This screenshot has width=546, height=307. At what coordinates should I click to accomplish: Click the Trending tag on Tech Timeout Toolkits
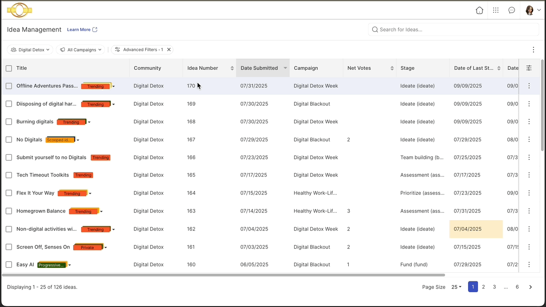[x=83, y=175]
